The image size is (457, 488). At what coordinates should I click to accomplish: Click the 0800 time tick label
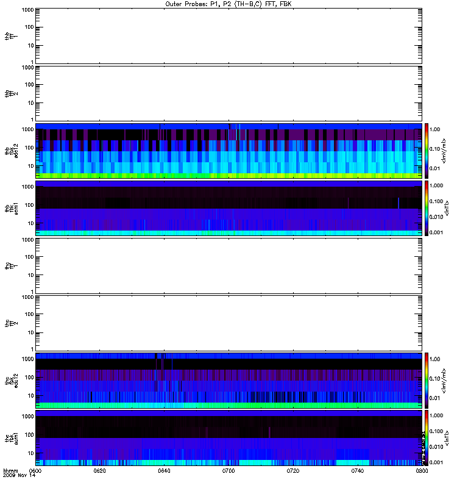pos(422,471)
